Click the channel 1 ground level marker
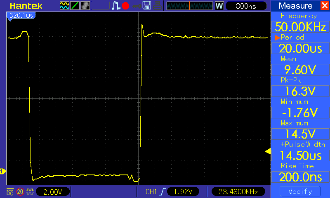The image size is (330, 198). pos(3,172)
